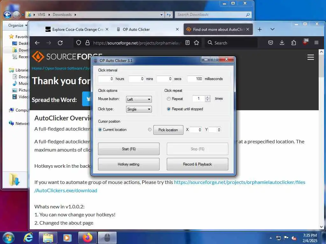Open Windows Explorer taskbar icon
This screenshot has height=244, width=326.
(48, 238)
